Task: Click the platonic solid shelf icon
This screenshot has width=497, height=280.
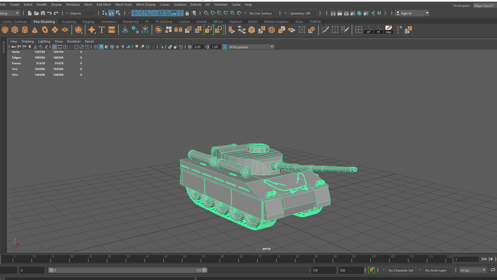Action: coord(78,30)
